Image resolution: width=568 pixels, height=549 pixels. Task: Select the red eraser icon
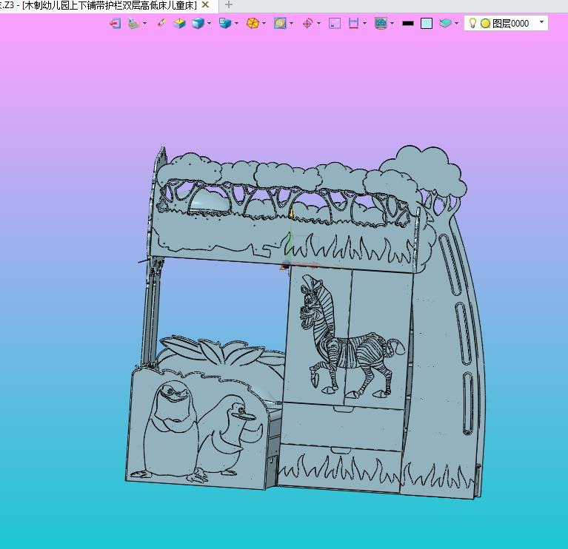[161, 23]
